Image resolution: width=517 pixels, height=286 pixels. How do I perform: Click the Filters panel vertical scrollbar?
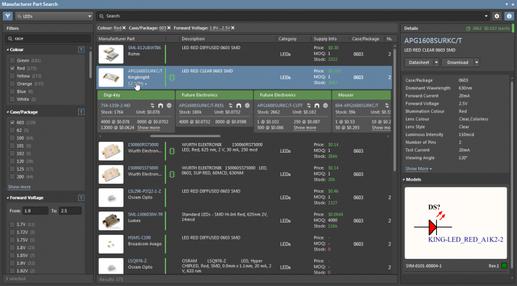coord(90,65)
